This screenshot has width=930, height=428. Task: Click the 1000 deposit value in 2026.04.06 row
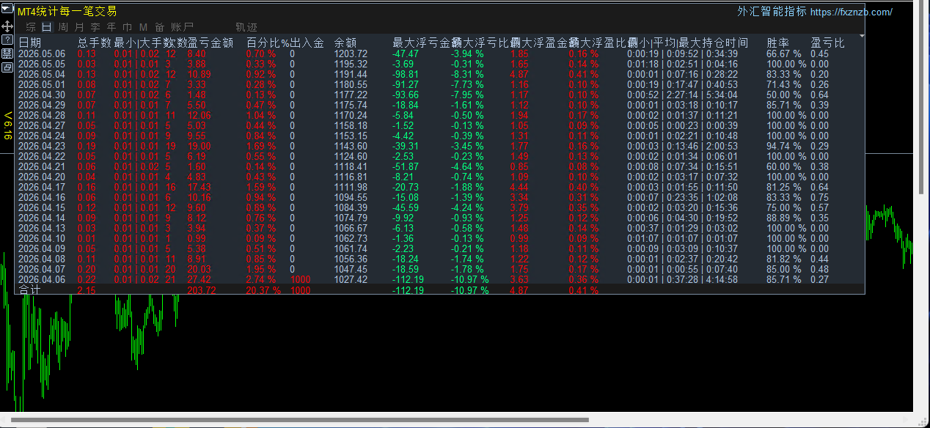coord(300,279)
